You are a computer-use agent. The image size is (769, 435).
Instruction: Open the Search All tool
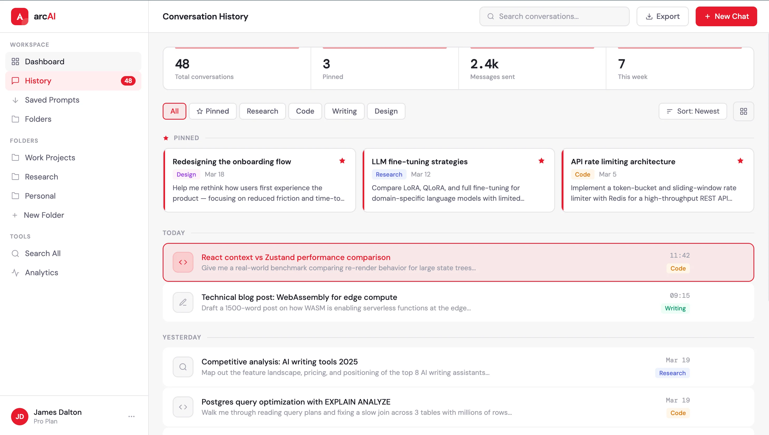(73, 253)
